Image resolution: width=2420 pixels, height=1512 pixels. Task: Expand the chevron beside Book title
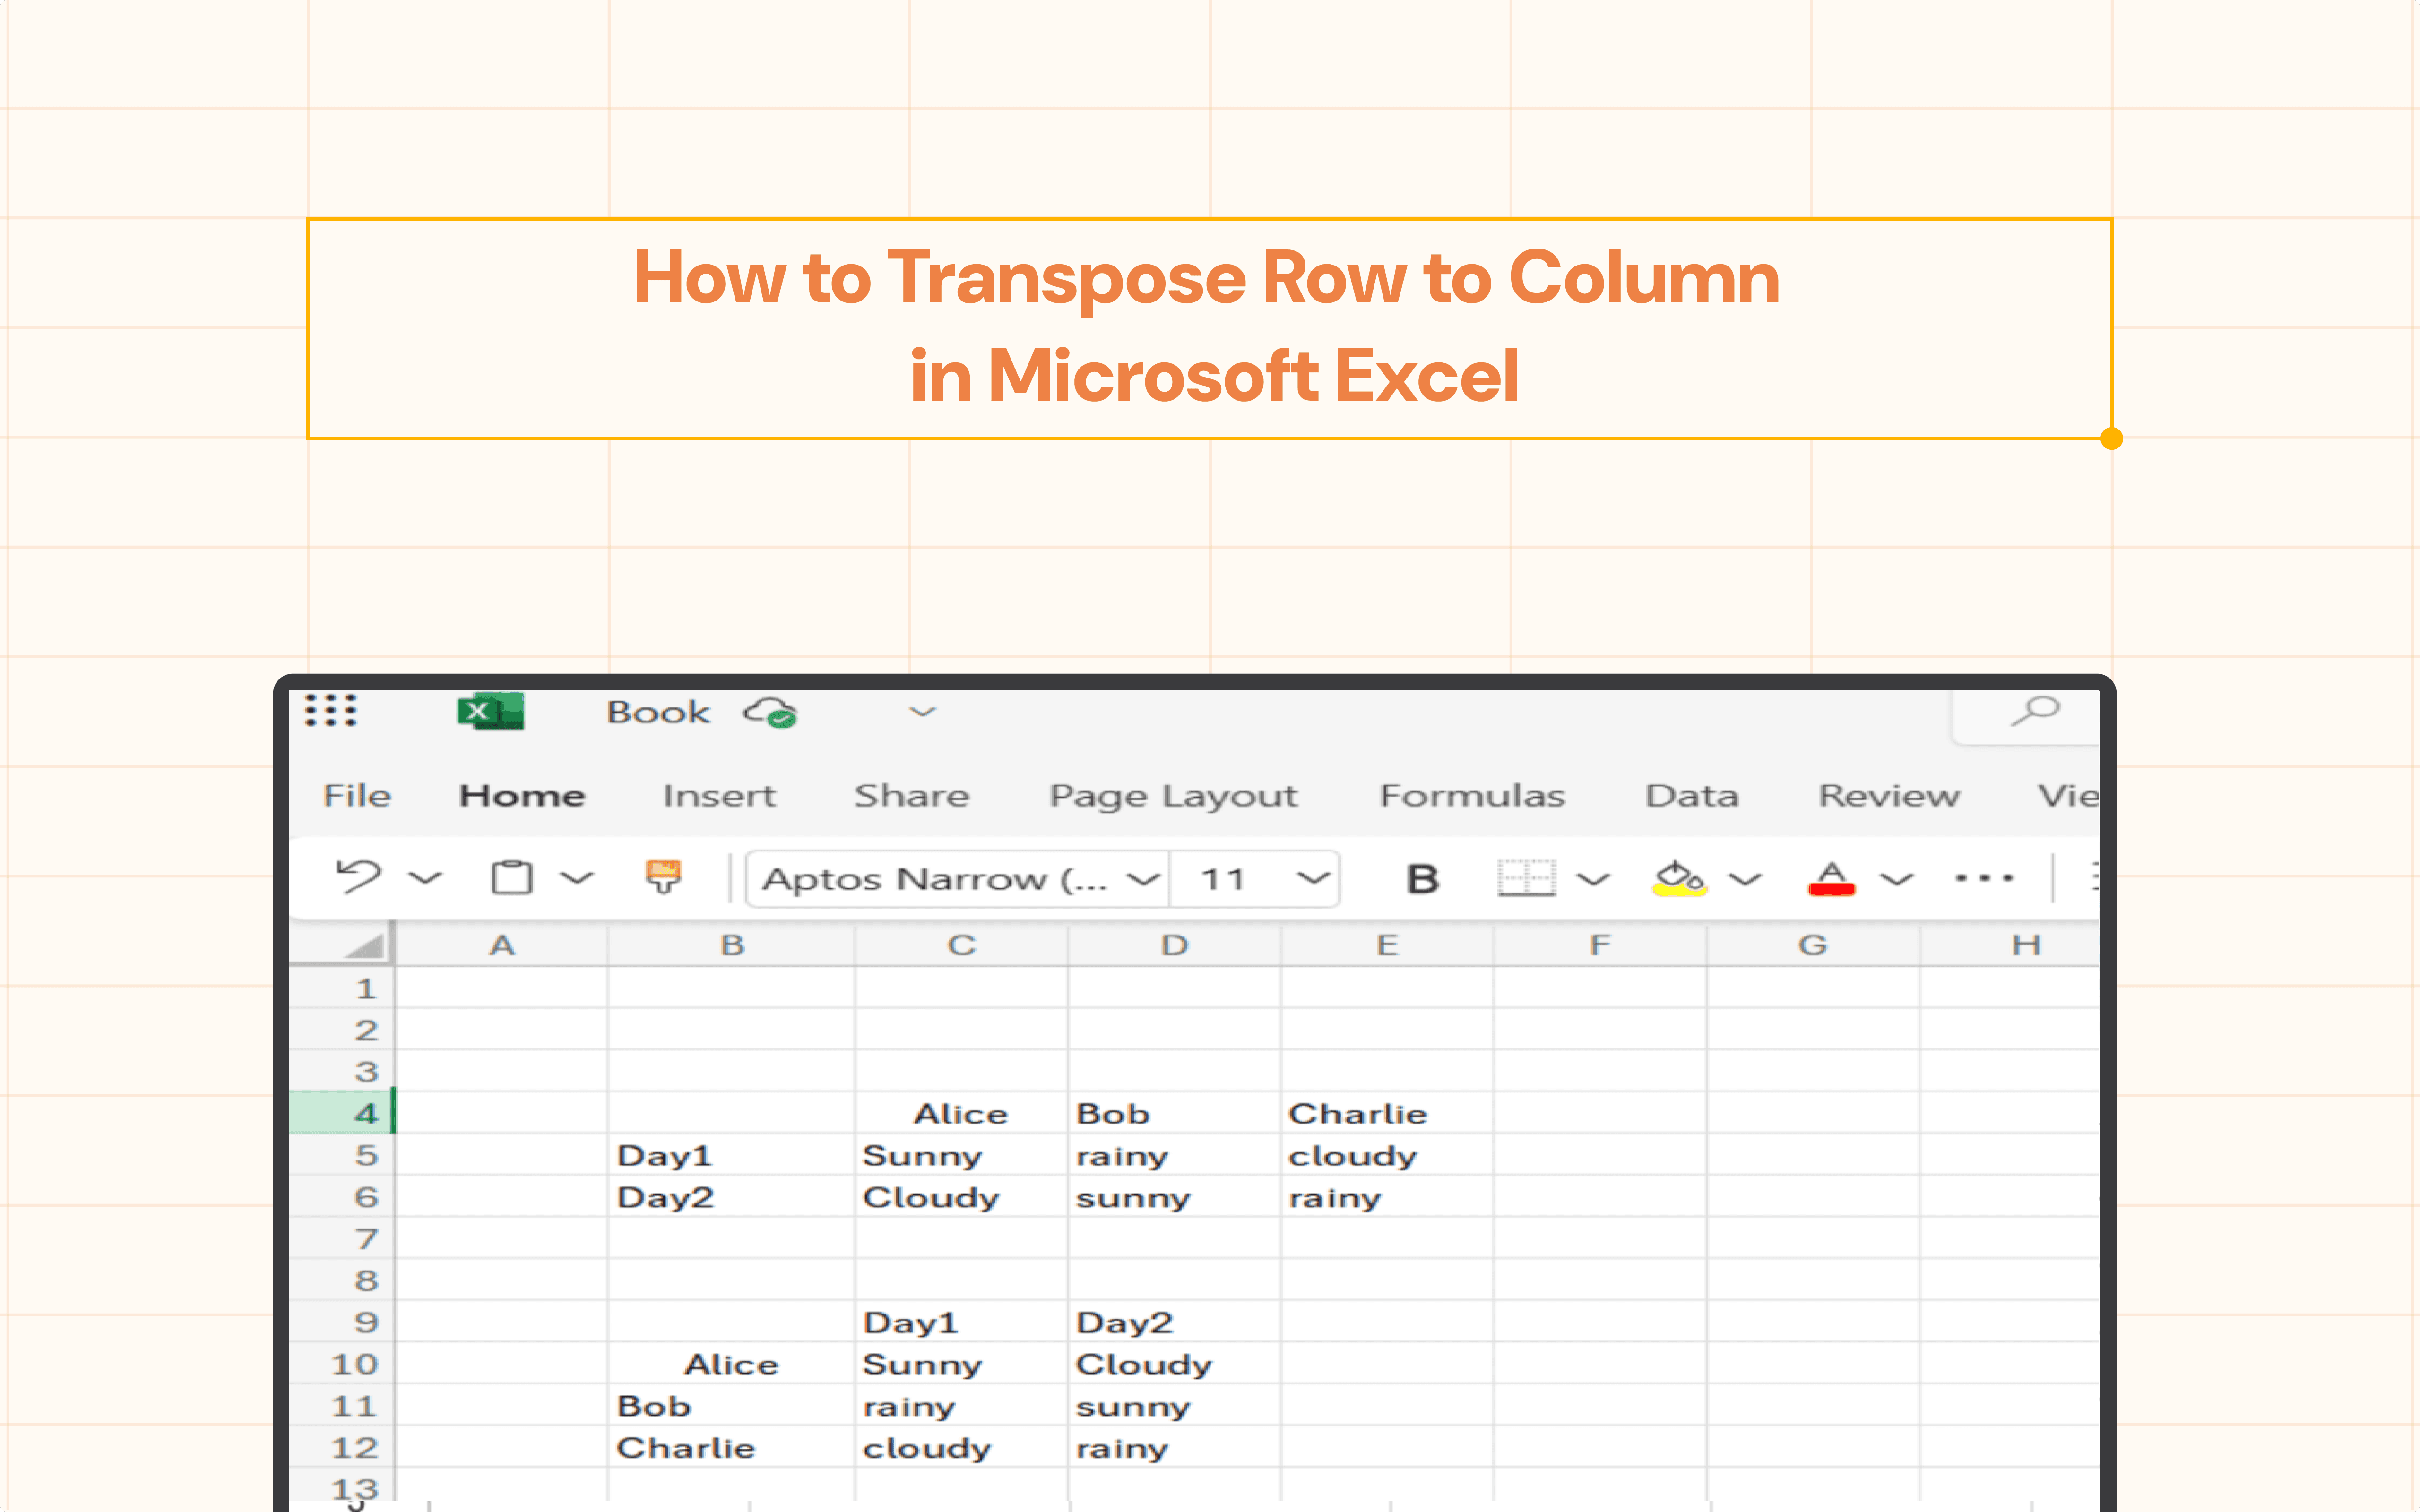pyautogui.click(x=922, y=712)
